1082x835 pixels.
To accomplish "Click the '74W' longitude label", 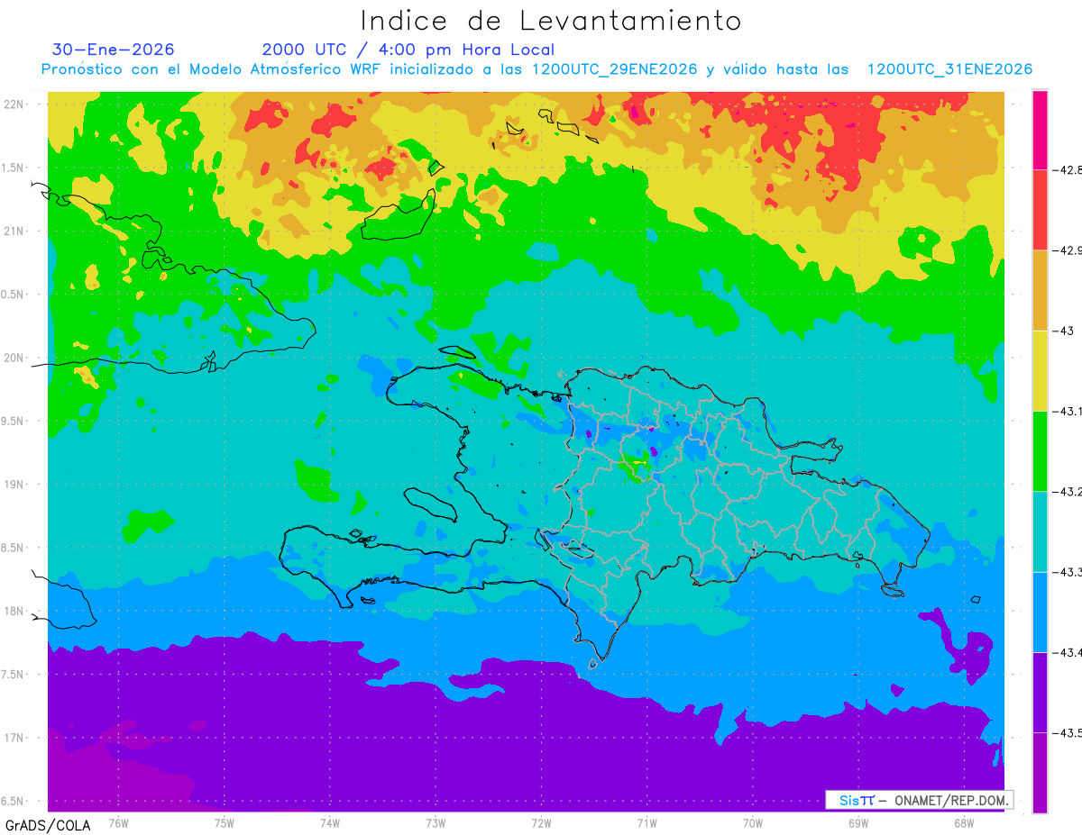I will (330, 823).
